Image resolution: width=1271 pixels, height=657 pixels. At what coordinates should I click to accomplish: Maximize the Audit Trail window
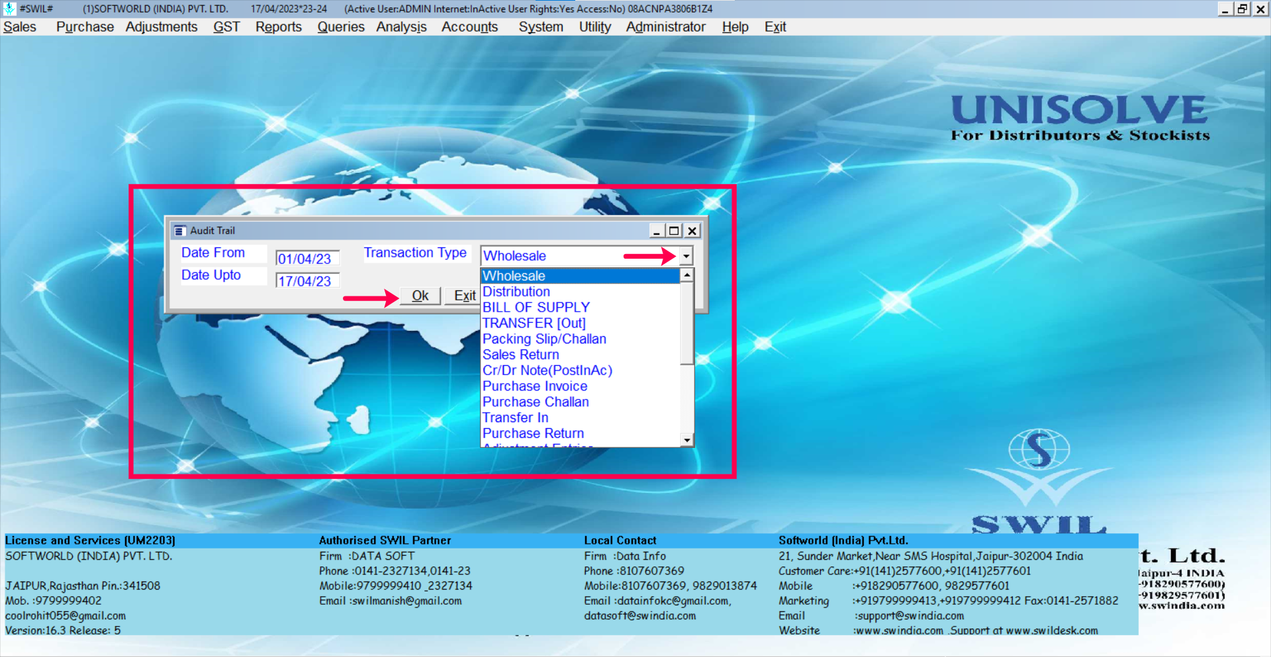coord(674,231)
